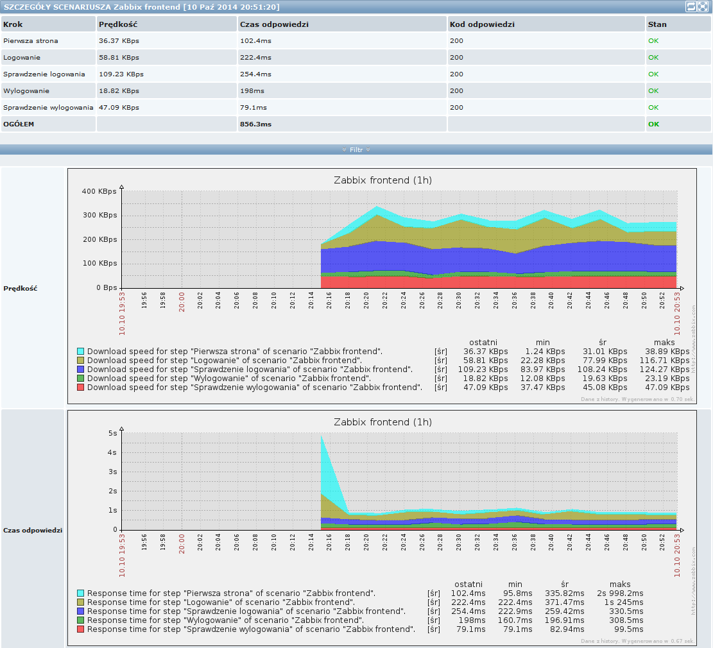Select the "Sprawdzenie wylogowania" step in table

click(48, 108)
